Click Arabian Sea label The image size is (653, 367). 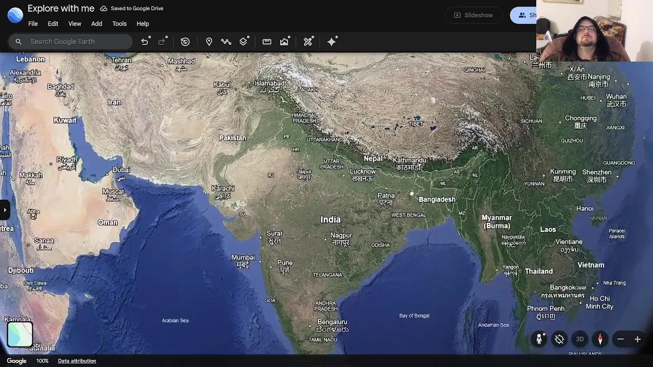[175, 321]
